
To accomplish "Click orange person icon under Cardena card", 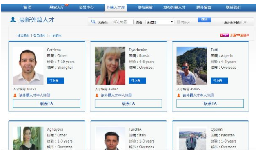I will (x=15, y=95).
